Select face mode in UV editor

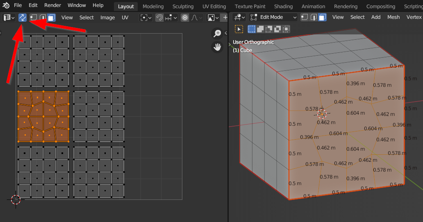click(x=51, y=18)
